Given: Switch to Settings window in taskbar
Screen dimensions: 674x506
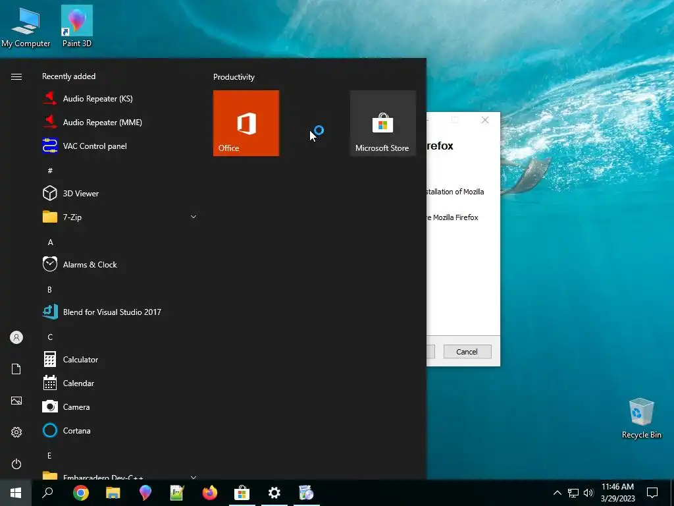Looking at the screenshot, I should tap(274, 493).
